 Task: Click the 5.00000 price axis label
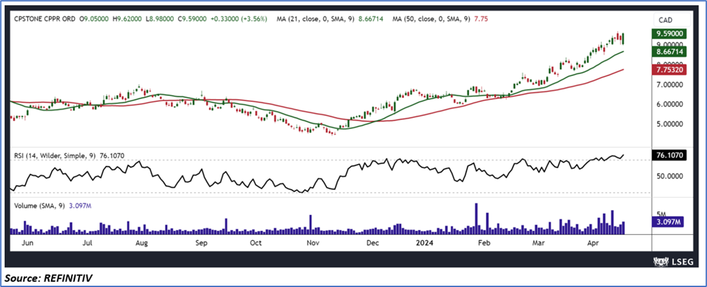coord(670,124)
